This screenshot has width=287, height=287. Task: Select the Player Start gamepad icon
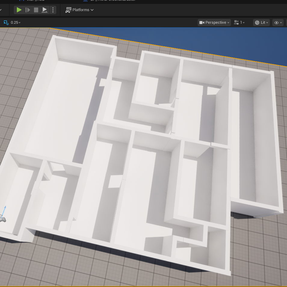pyautogui.click(x=2, y=220)
